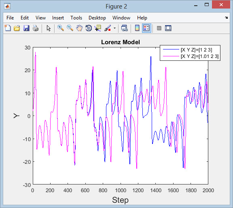Click the Show Plot Tools icon
The width and height of the screenshot is (233, 208).
[x=168, y=28]
